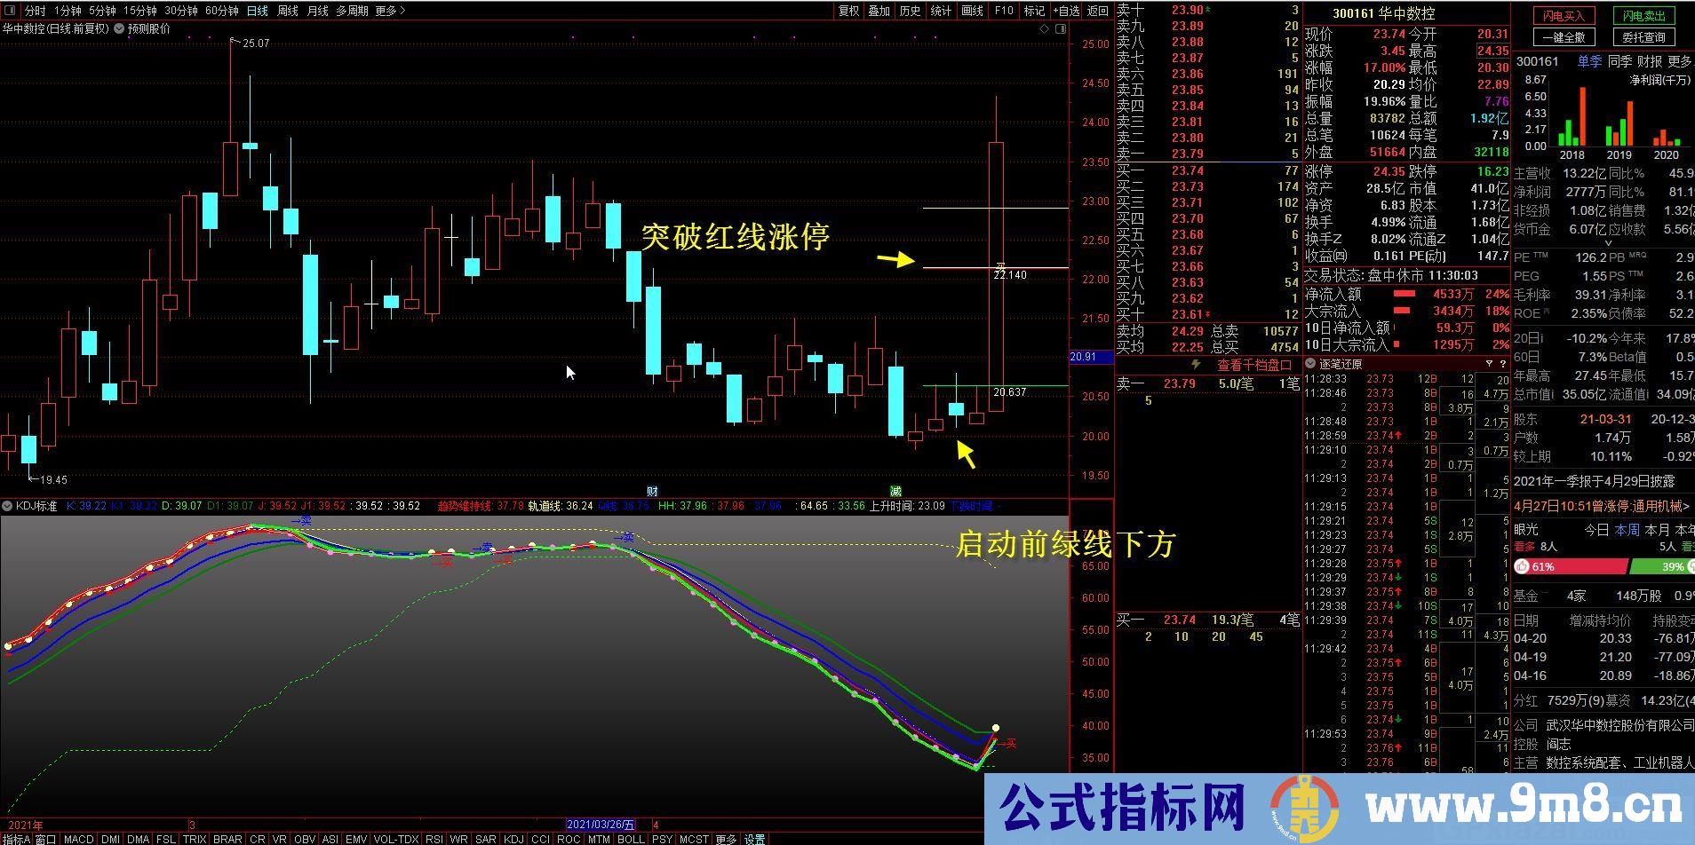Click the 一键全撤 cancel all button
This screenshot has height=845, width=1695.
(x=1564, y=37)
